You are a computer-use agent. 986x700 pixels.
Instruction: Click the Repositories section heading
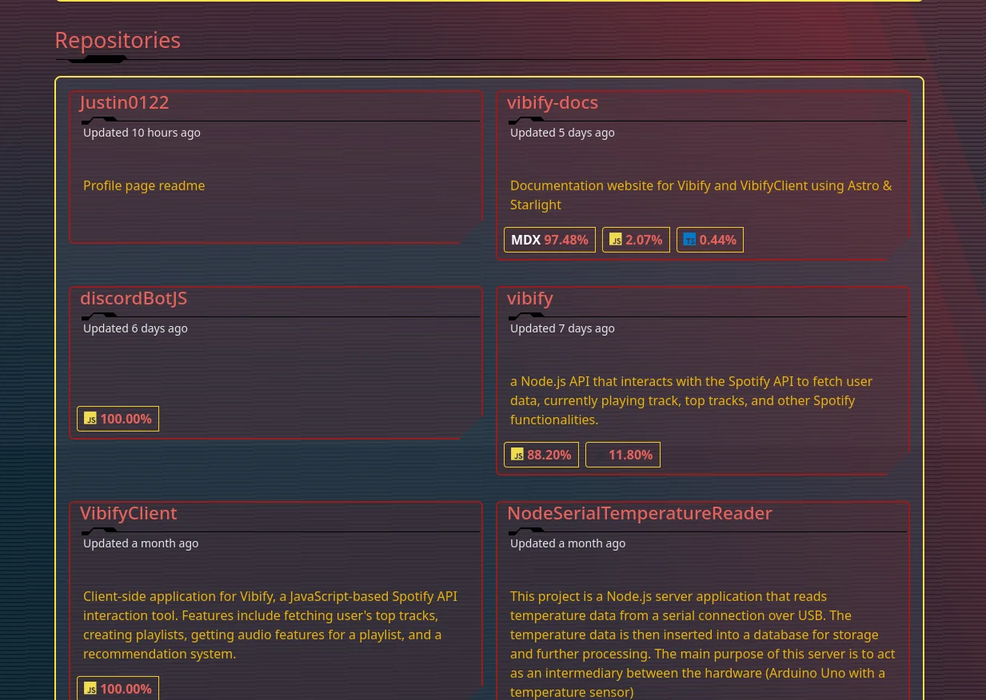coord(117,39)
